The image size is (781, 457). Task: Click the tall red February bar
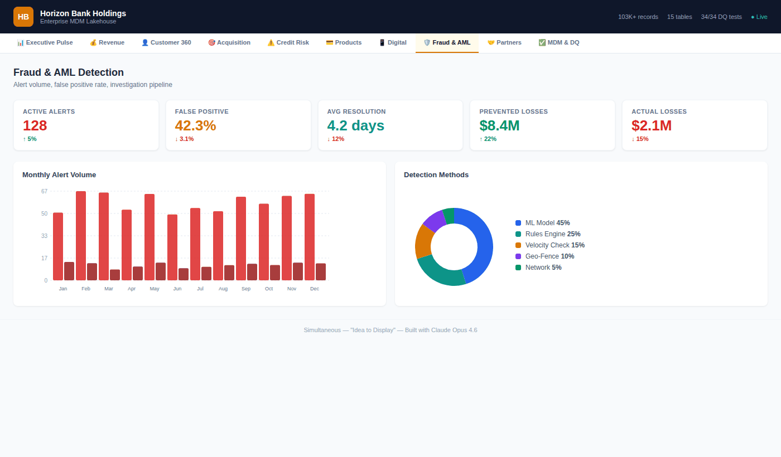[81, 235]
